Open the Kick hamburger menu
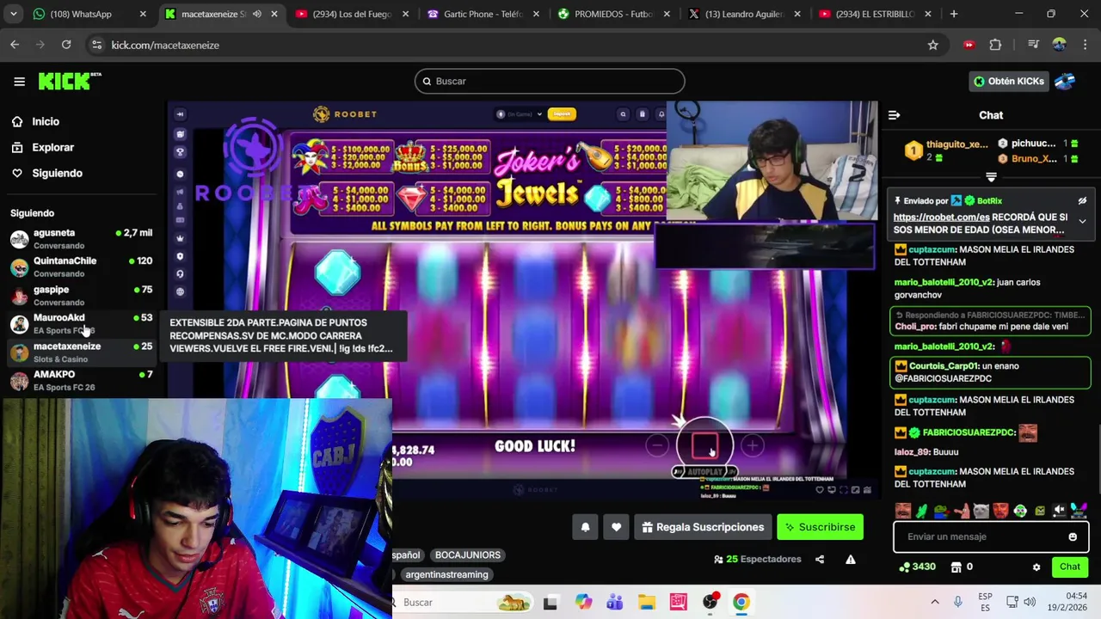 tap(19, 82)
